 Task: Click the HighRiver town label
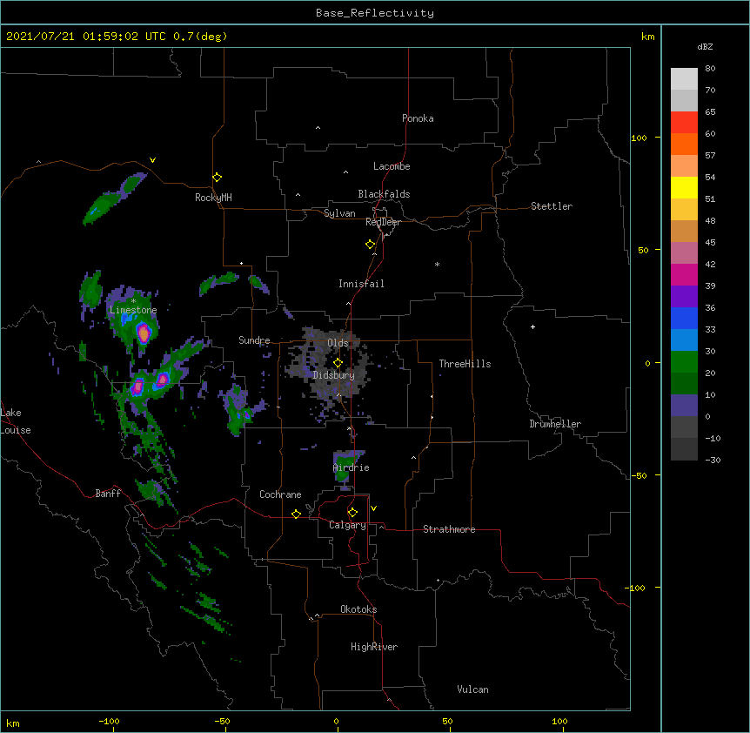pyautogui.click(x=374, y=647)
